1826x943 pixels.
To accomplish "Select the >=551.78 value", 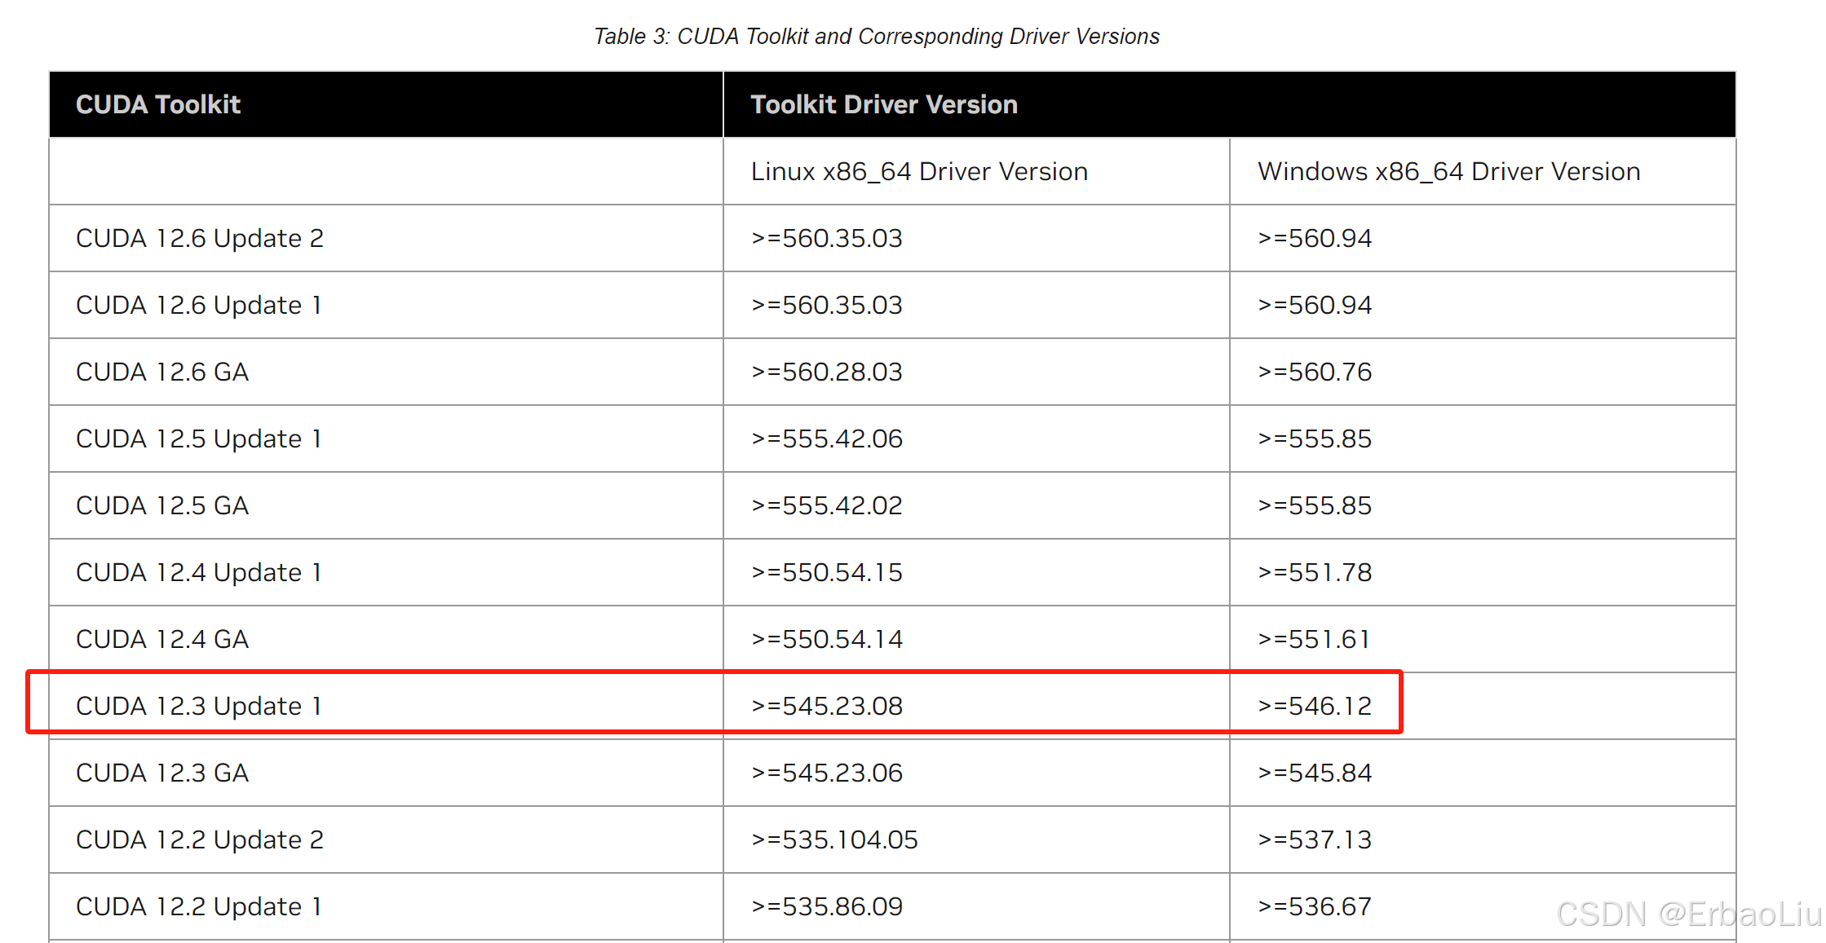I will (1315, 572).
